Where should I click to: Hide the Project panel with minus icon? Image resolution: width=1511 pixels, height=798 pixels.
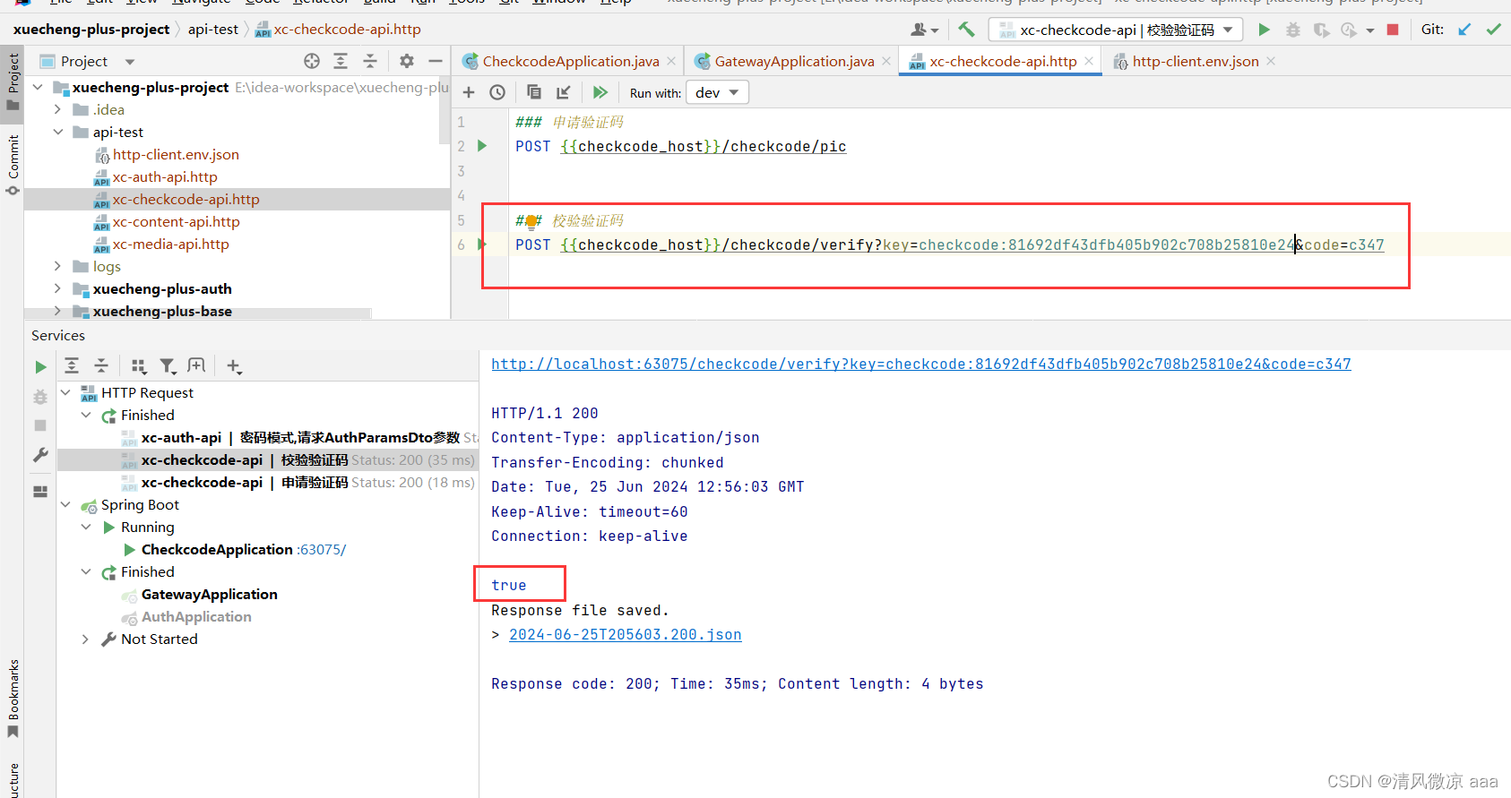[x=436, y=61]
